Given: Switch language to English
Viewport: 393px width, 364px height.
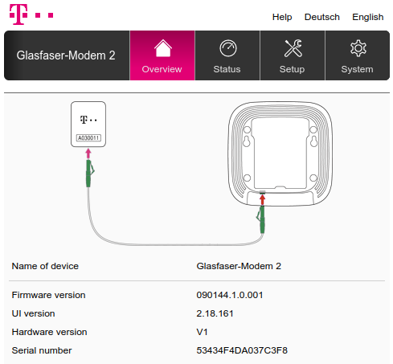Looking at the screenshot, I should (368, 17).
